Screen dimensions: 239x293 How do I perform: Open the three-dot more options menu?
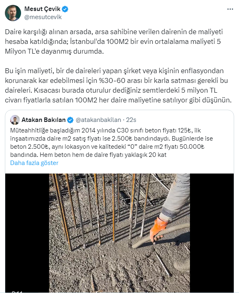[x=230, y=9]
